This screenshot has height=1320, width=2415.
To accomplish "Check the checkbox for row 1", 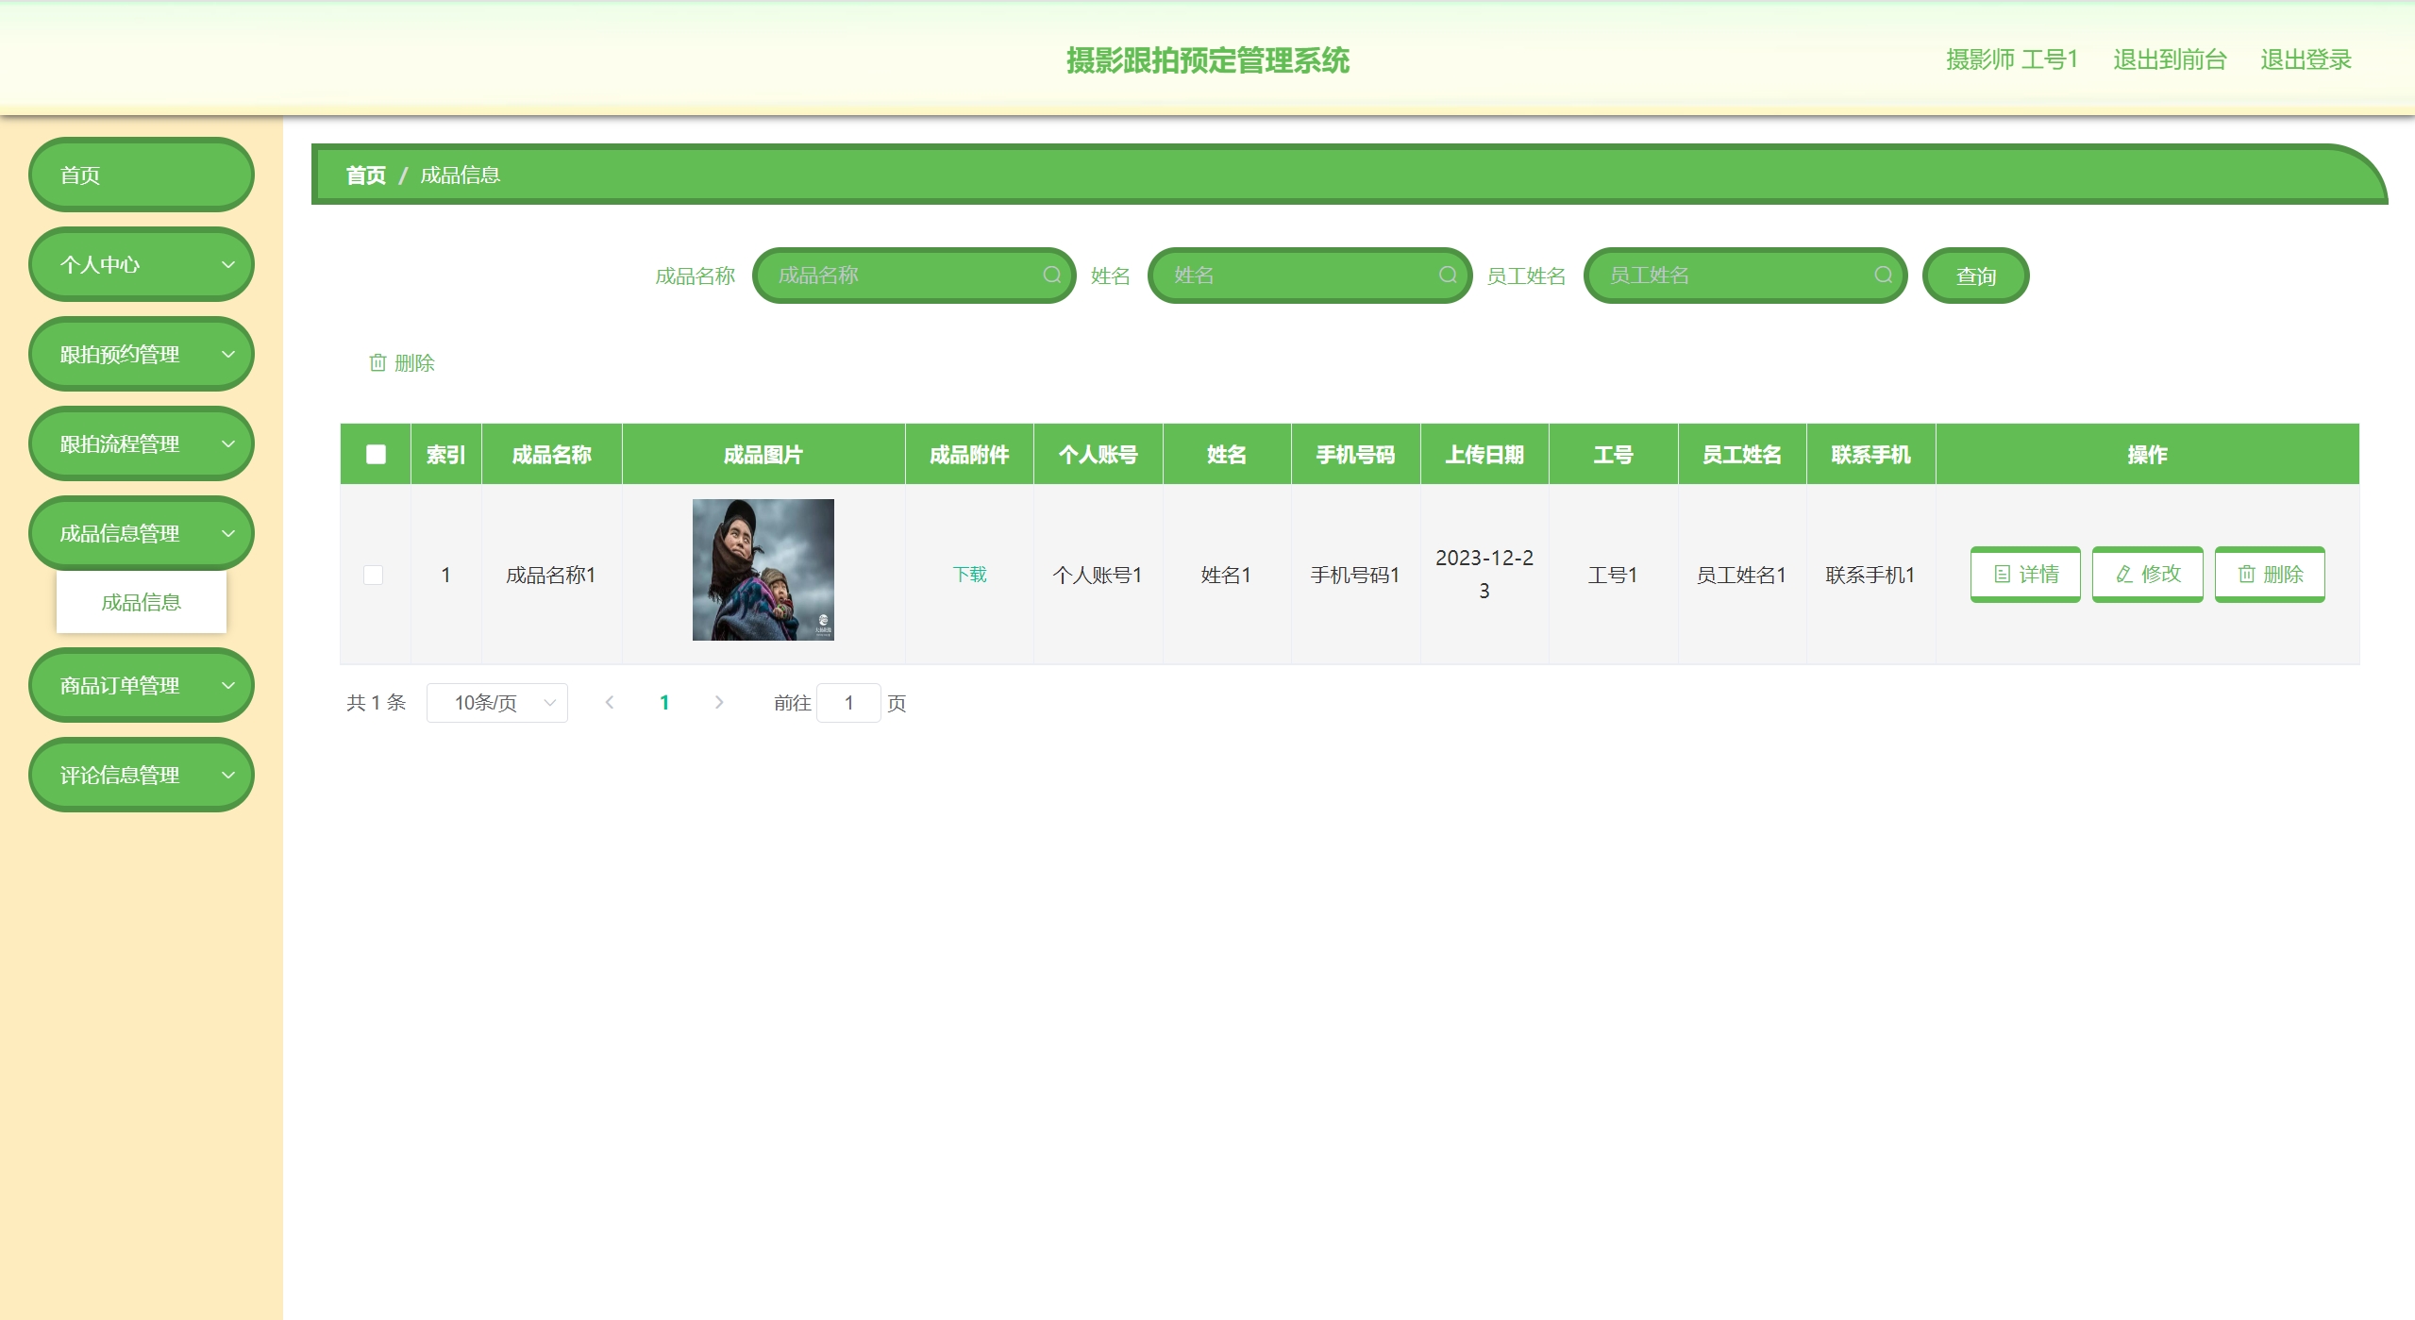I will coord(374,575).
